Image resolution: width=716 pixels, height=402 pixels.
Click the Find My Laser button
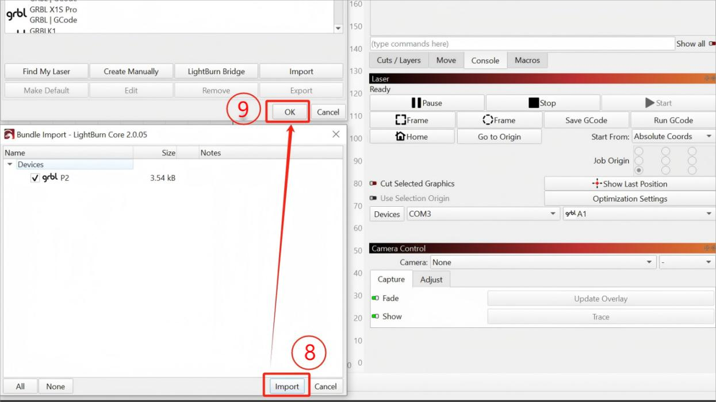pos(46,71)
